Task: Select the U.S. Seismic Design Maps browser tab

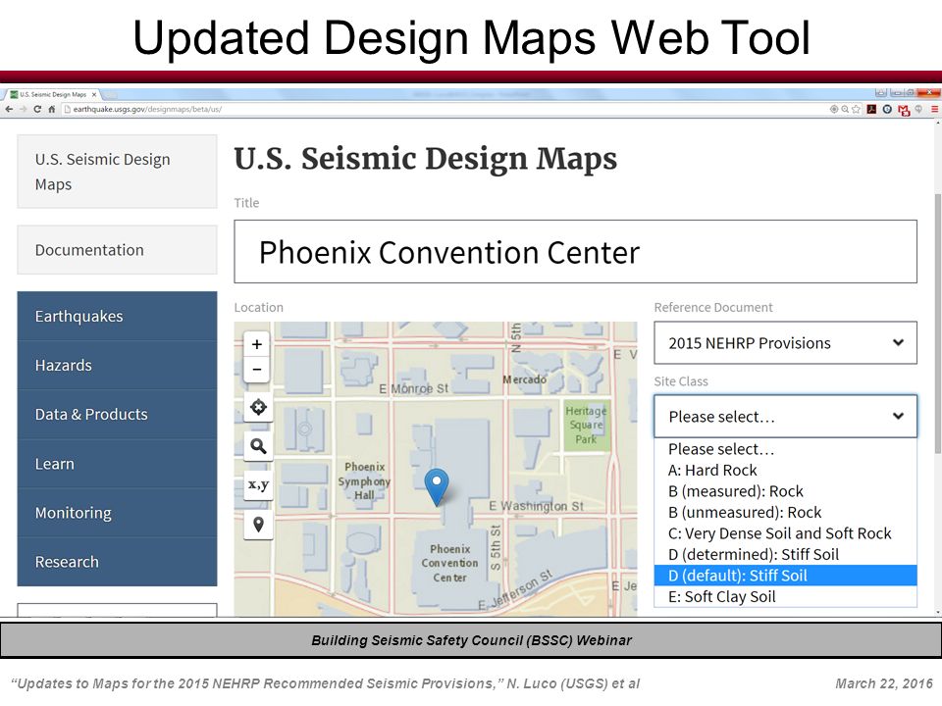Action: (x=52, y=94)
